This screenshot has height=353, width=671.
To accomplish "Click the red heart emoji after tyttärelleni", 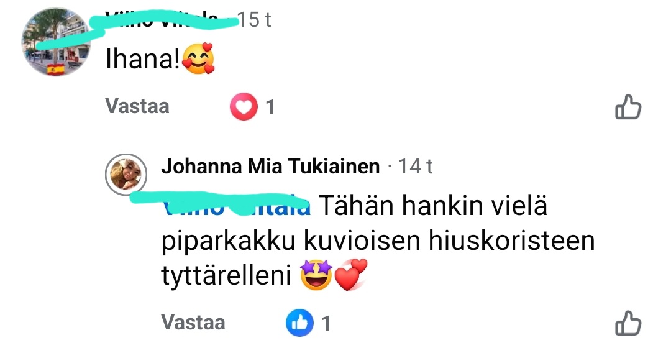I will coord(350,274).
